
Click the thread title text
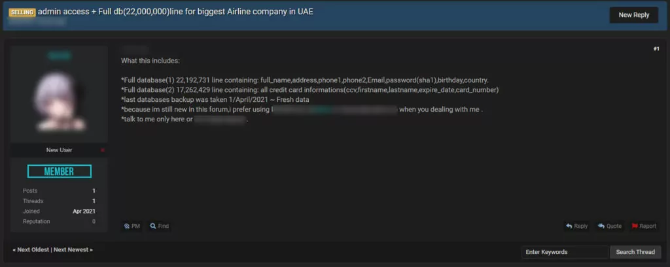[x=175, y=12]
